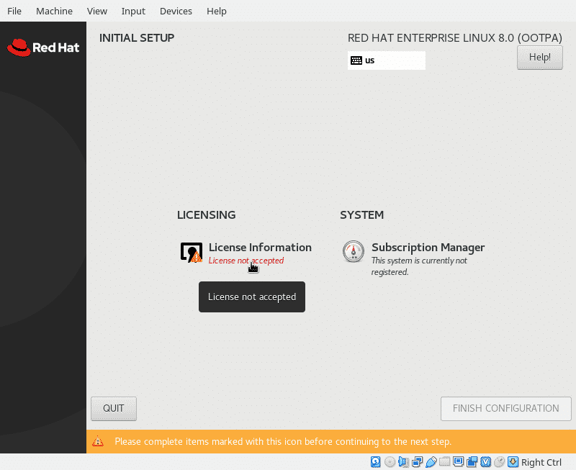Click the Red Hat logo in sidebar
The image size is (576, 470).
coord(43,48)
